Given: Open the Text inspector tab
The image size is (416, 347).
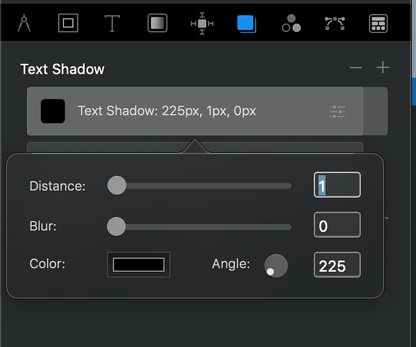Looking at the screenshot, I should (x=112, y=23).
